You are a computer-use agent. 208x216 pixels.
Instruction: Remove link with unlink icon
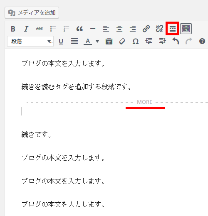[x=159, y=29]
